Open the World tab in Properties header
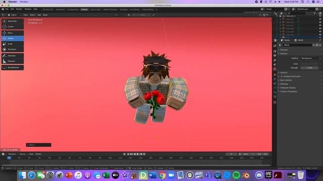 point(299,40)
